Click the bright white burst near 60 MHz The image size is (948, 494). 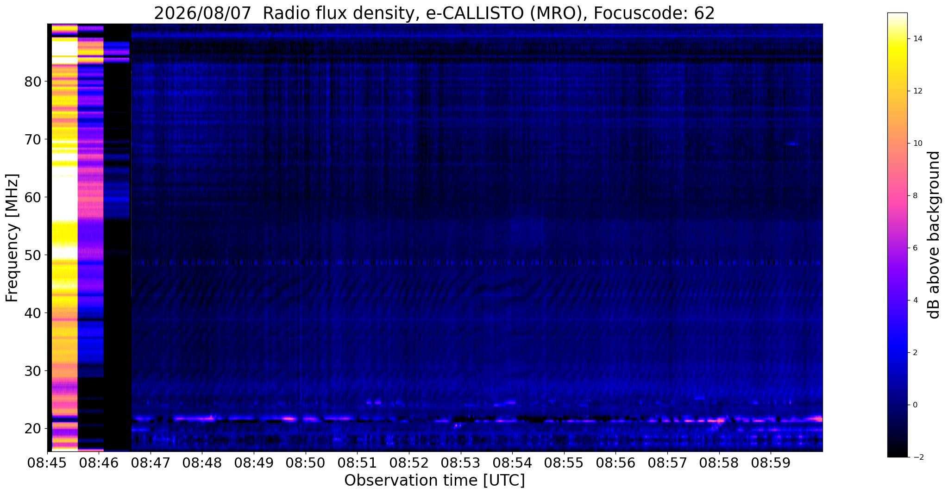click(64, 194)
